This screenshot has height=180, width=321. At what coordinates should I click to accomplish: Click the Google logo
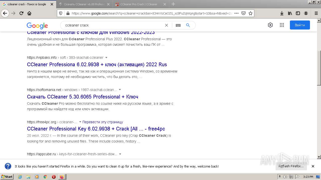point(37,25)
